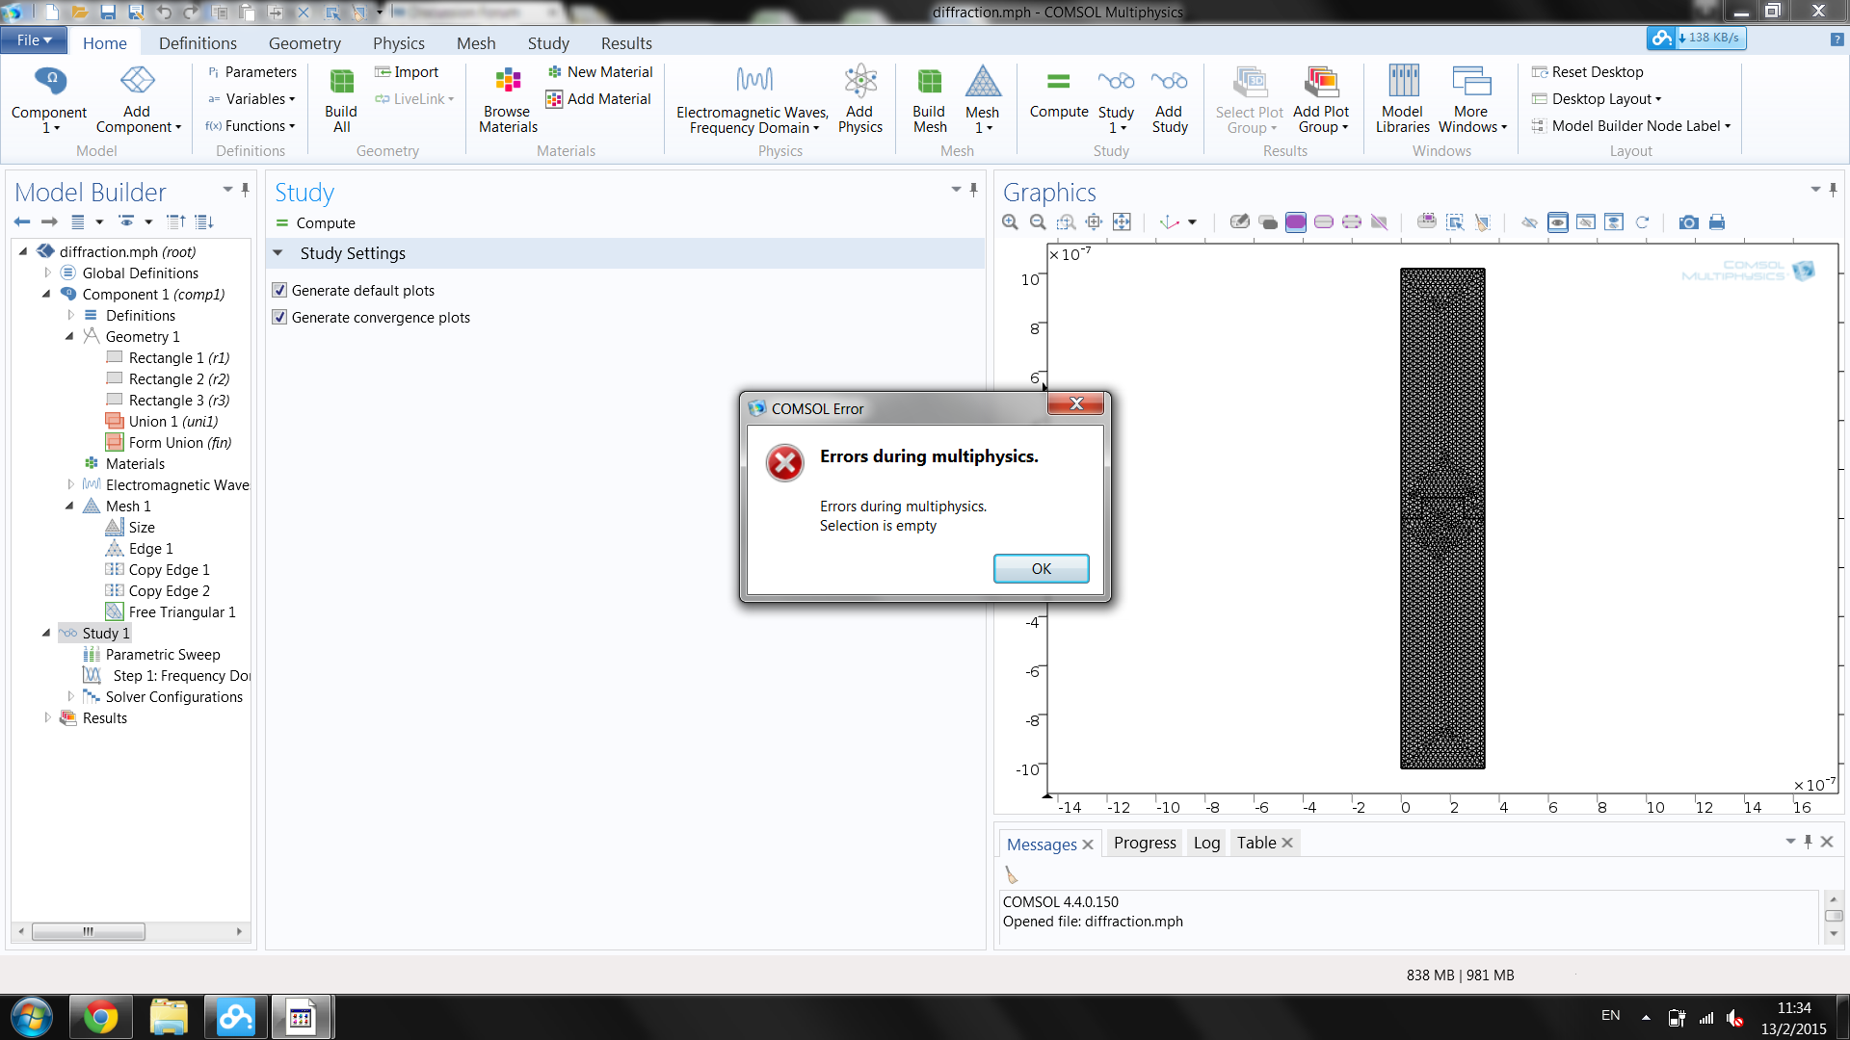
Task: Click the Build All geometry icon
Action: tap(341, 83)
